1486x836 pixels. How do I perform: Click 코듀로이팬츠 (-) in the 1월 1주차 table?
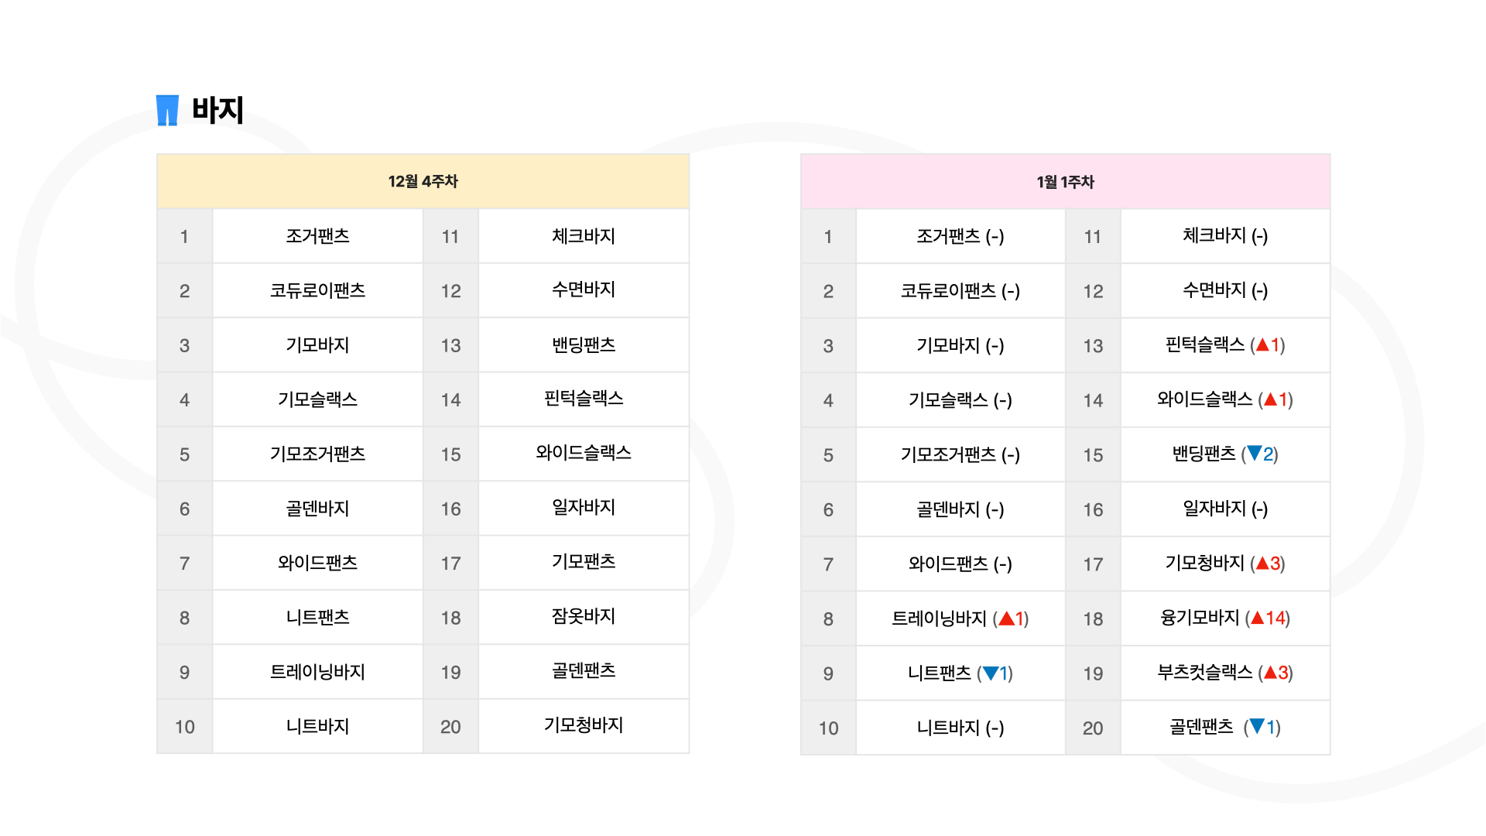960,291
